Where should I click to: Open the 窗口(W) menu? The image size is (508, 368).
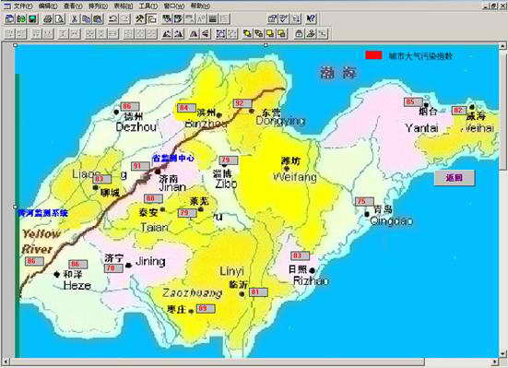click(x=174, y=6)
